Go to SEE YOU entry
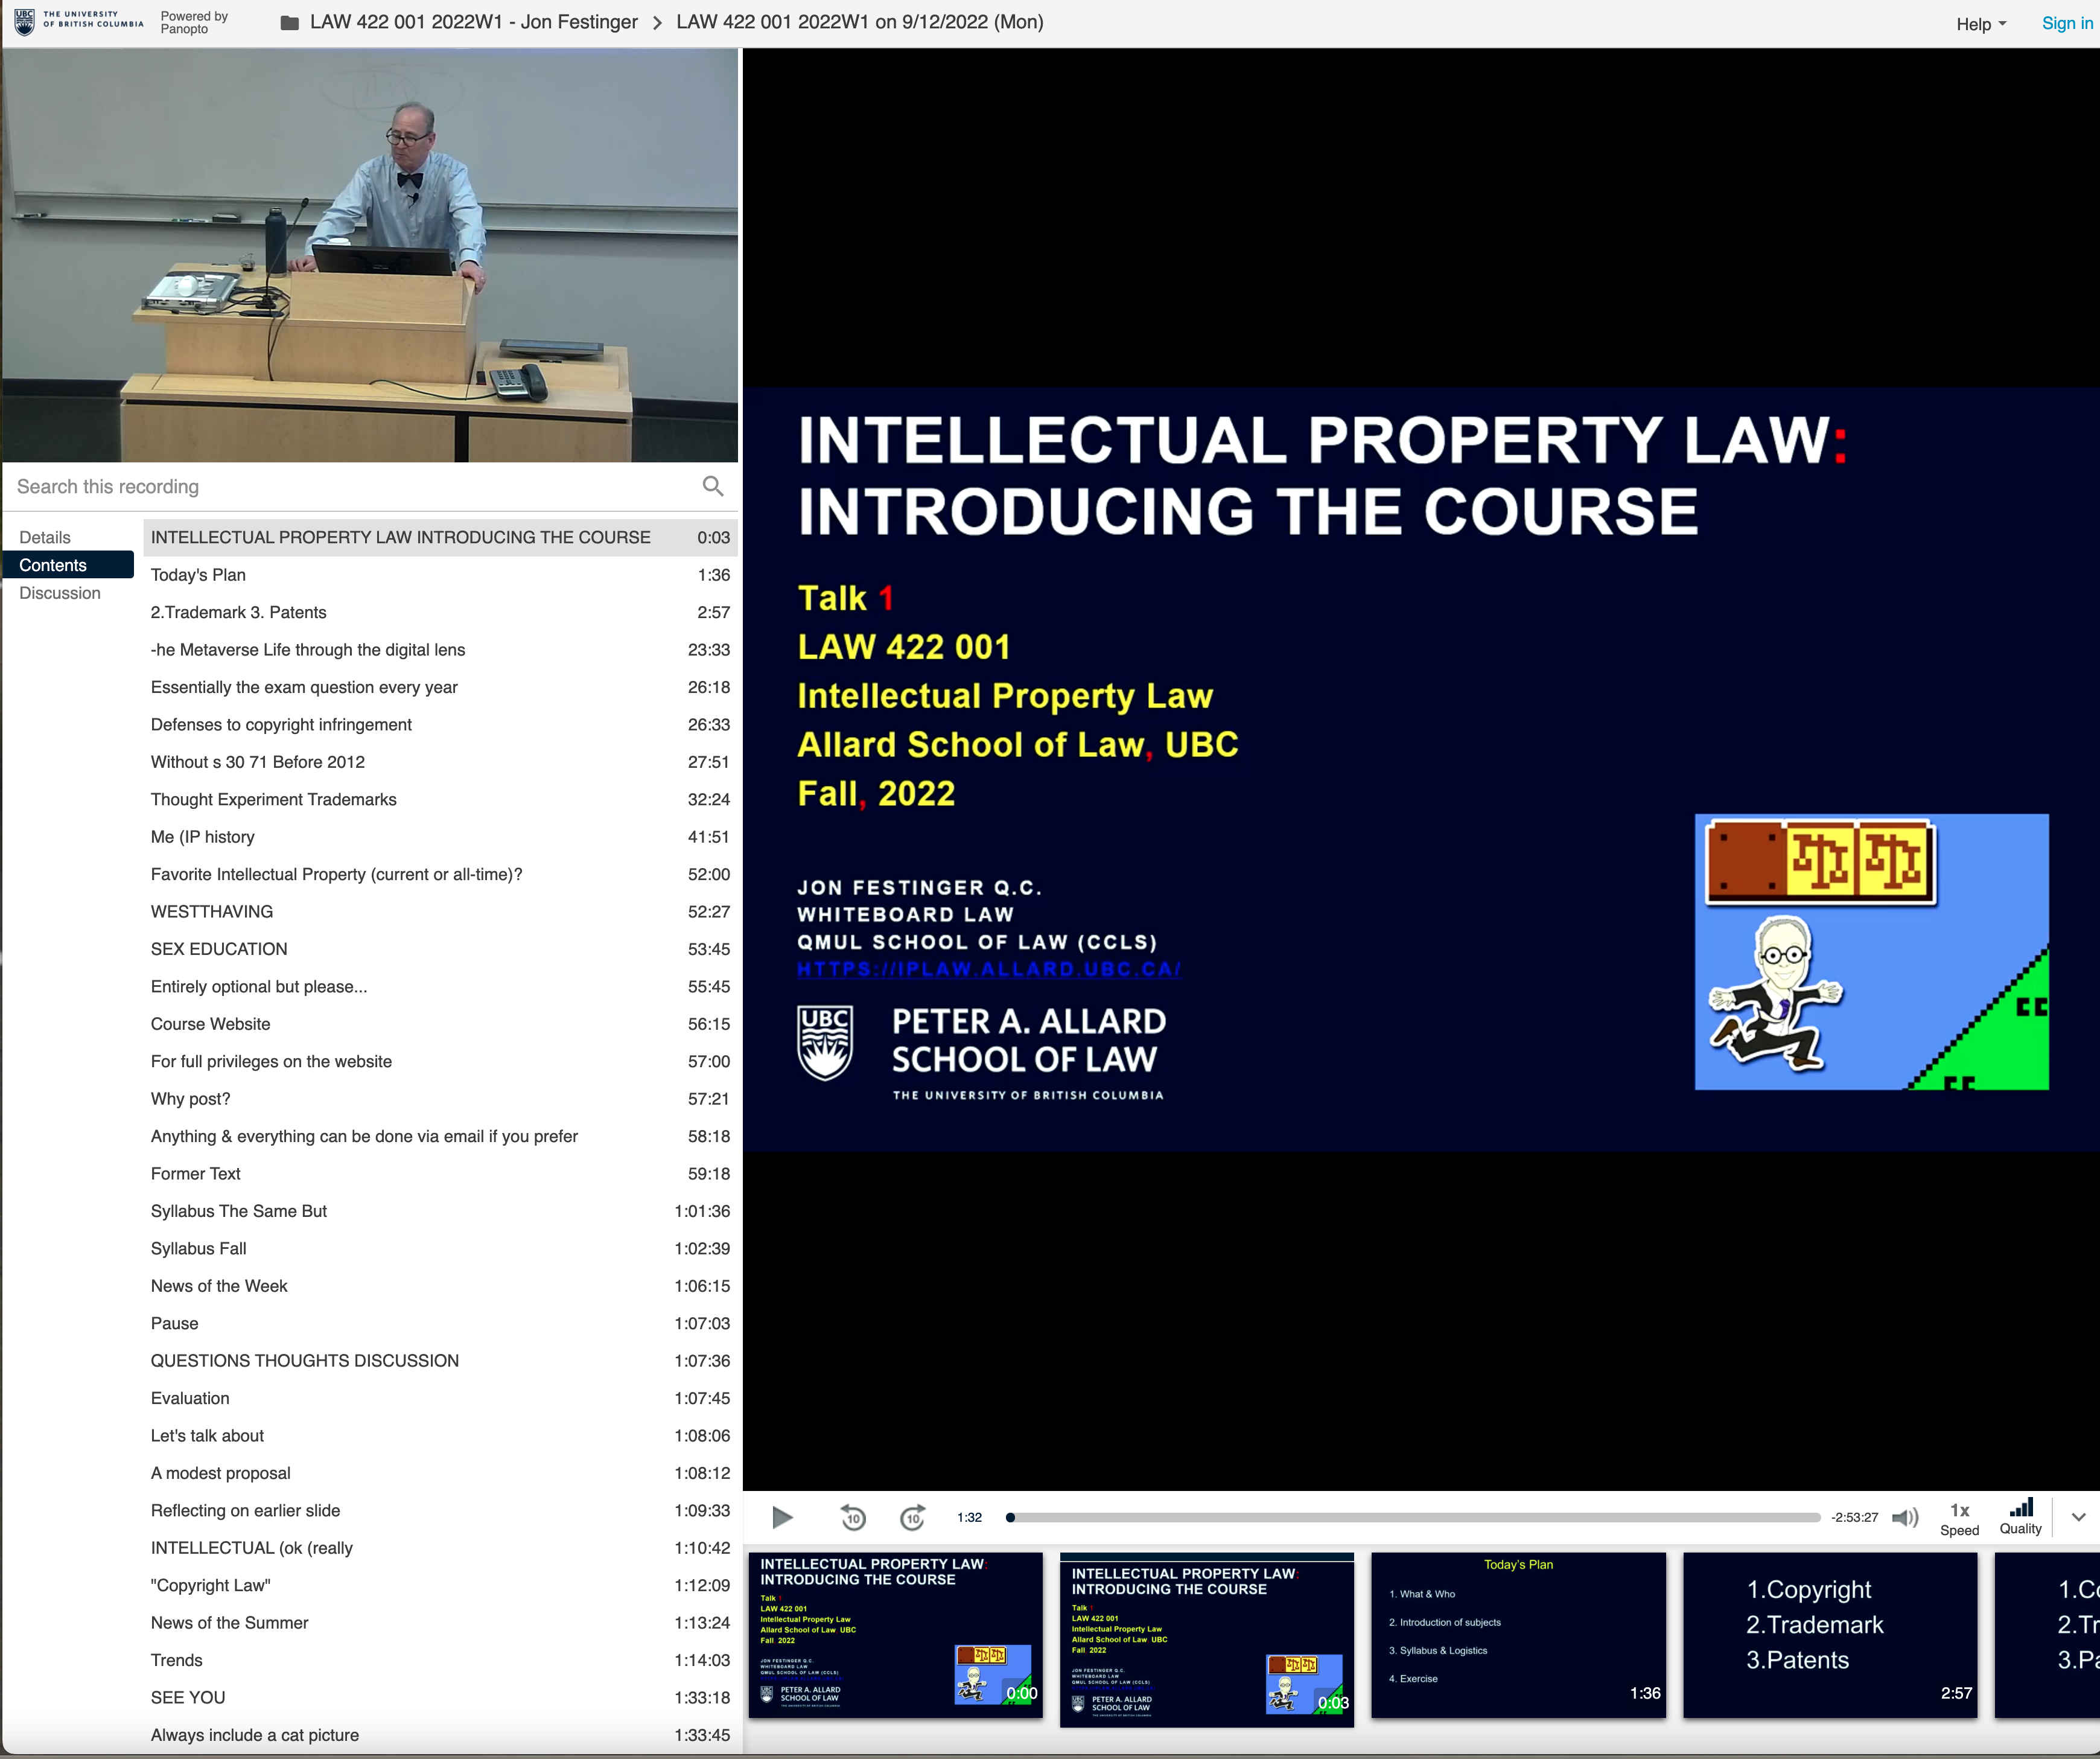The width and height of the screenshot is (2100, 1759). pos(440,1697)
